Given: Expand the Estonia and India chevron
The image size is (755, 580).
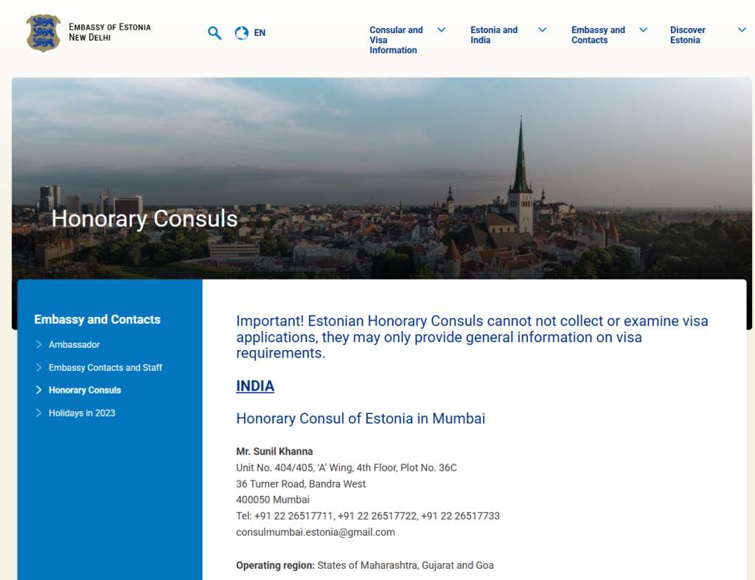Looking at the screenshot, I should 542,30.
